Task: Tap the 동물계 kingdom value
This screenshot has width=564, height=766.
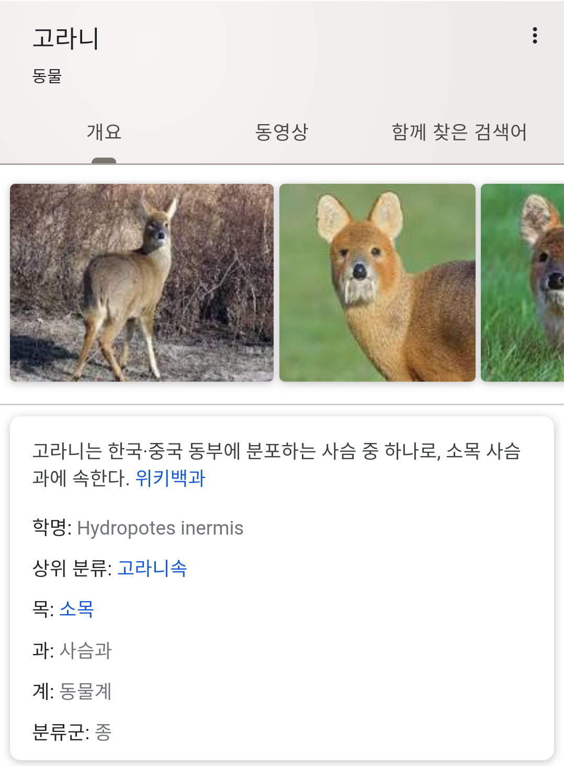Action: coord(86,691)
